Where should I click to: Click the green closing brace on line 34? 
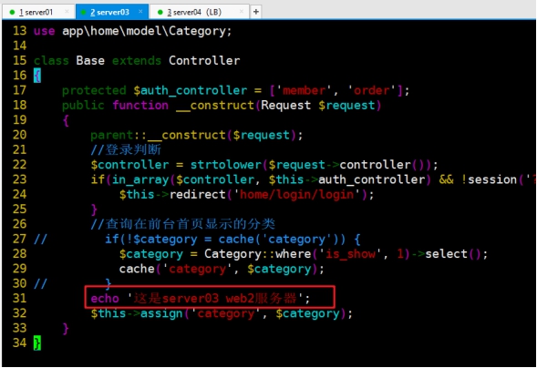[x=37, y=343]
